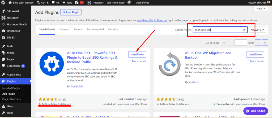Click the WordPress logo in admin bar
This screenshot has height=118, width=272.
[4, 3]
